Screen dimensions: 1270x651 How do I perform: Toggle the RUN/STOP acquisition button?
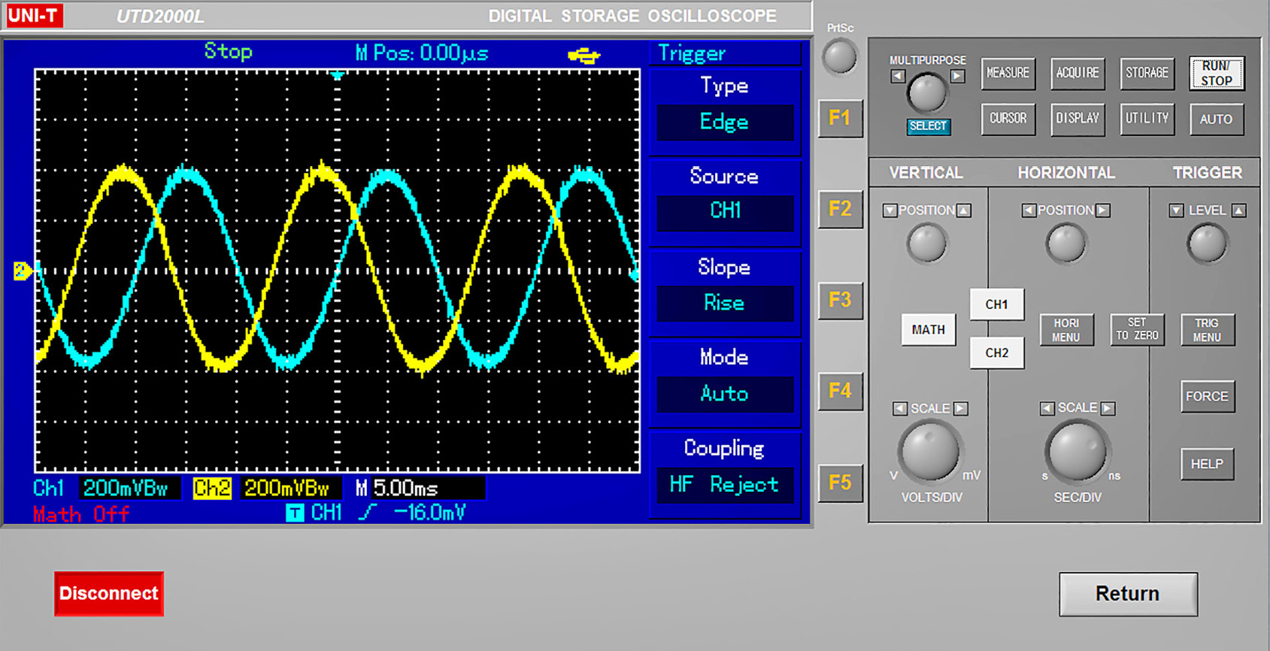coord(1216,74)
